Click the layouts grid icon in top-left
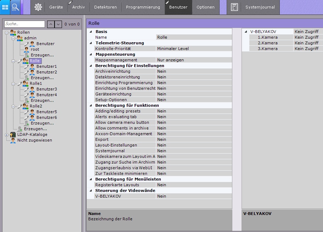 [x=5, y=7]
